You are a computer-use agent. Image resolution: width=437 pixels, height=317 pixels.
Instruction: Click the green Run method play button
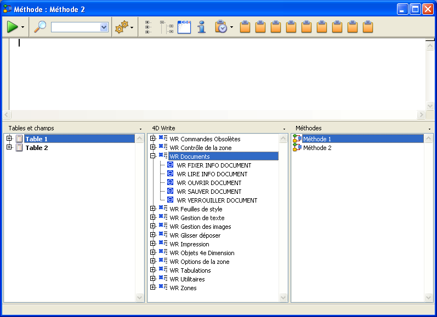coord(12,27)
